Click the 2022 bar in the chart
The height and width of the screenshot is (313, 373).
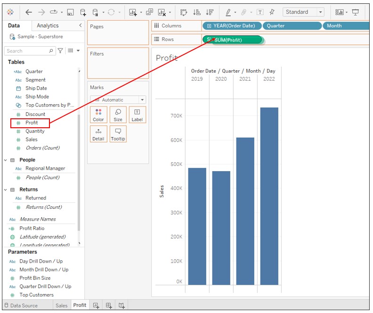pyautogui.click(x=269, y=196)
